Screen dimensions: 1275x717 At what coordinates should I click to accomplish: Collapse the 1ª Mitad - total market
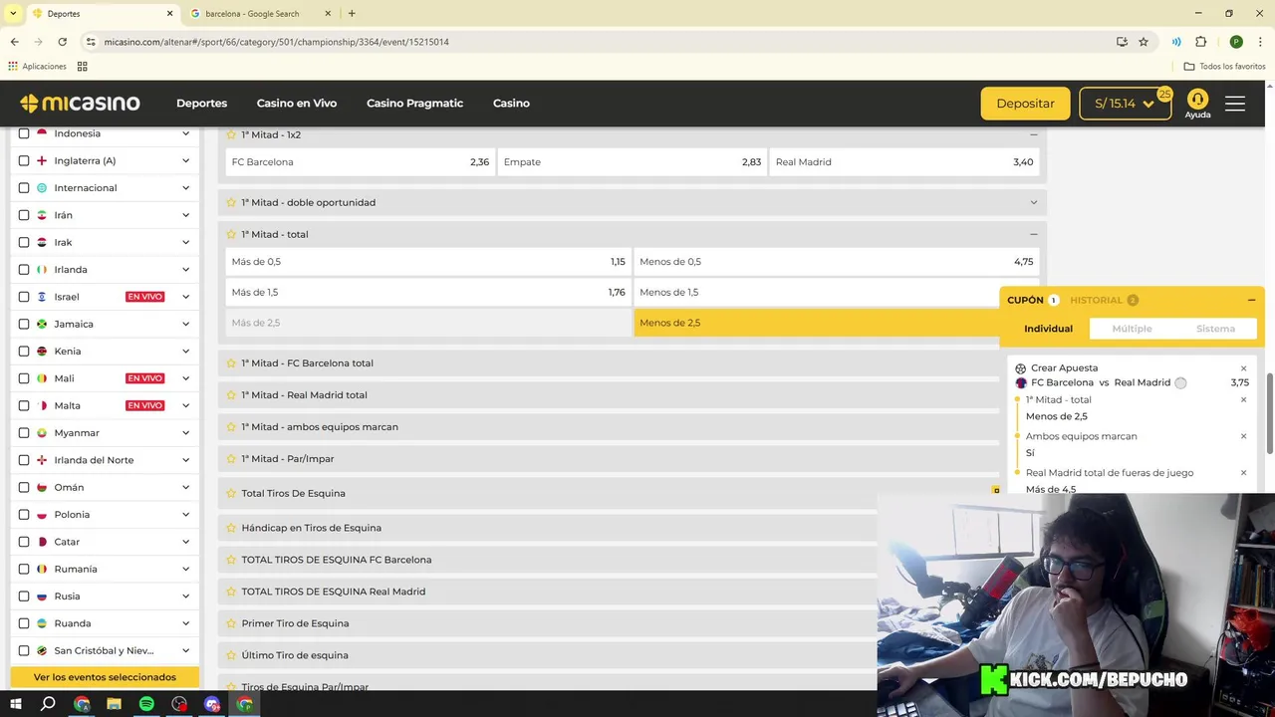point(1033,234)
